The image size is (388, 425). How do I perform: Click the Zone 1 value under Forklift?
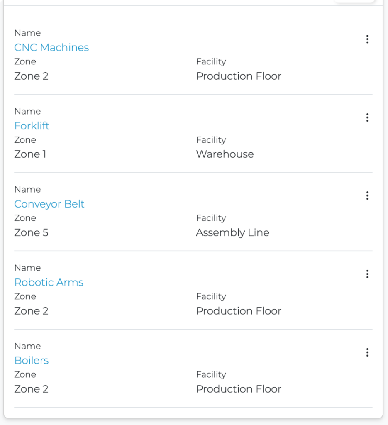[x=30, y=154]
